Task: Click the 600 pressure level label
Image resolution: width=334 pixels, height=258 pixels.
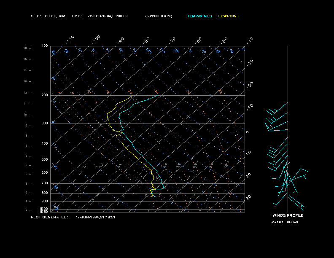Action: coord(45,173)
